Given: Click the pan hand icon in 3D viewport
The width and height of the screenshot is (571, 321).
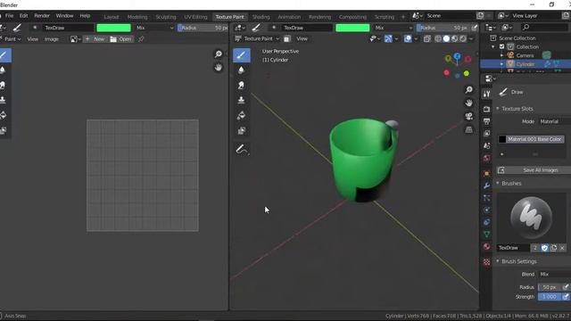Looking at the screenshot, I should (x=469, y=103).
